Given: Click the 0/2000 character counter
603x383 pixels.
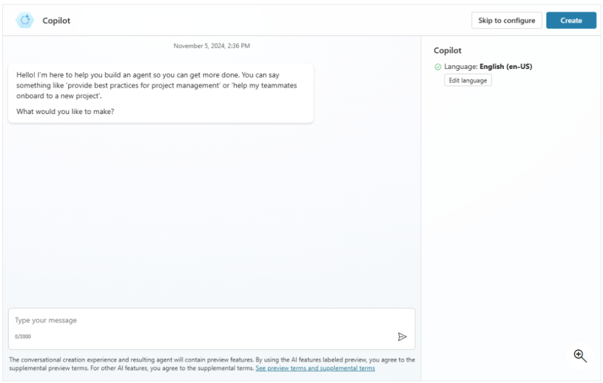Looking at the screenshot, I should (x=23, y=337).
